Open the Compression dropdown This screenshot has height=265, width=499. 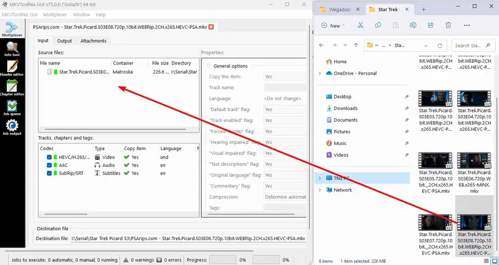click(285, 197)
